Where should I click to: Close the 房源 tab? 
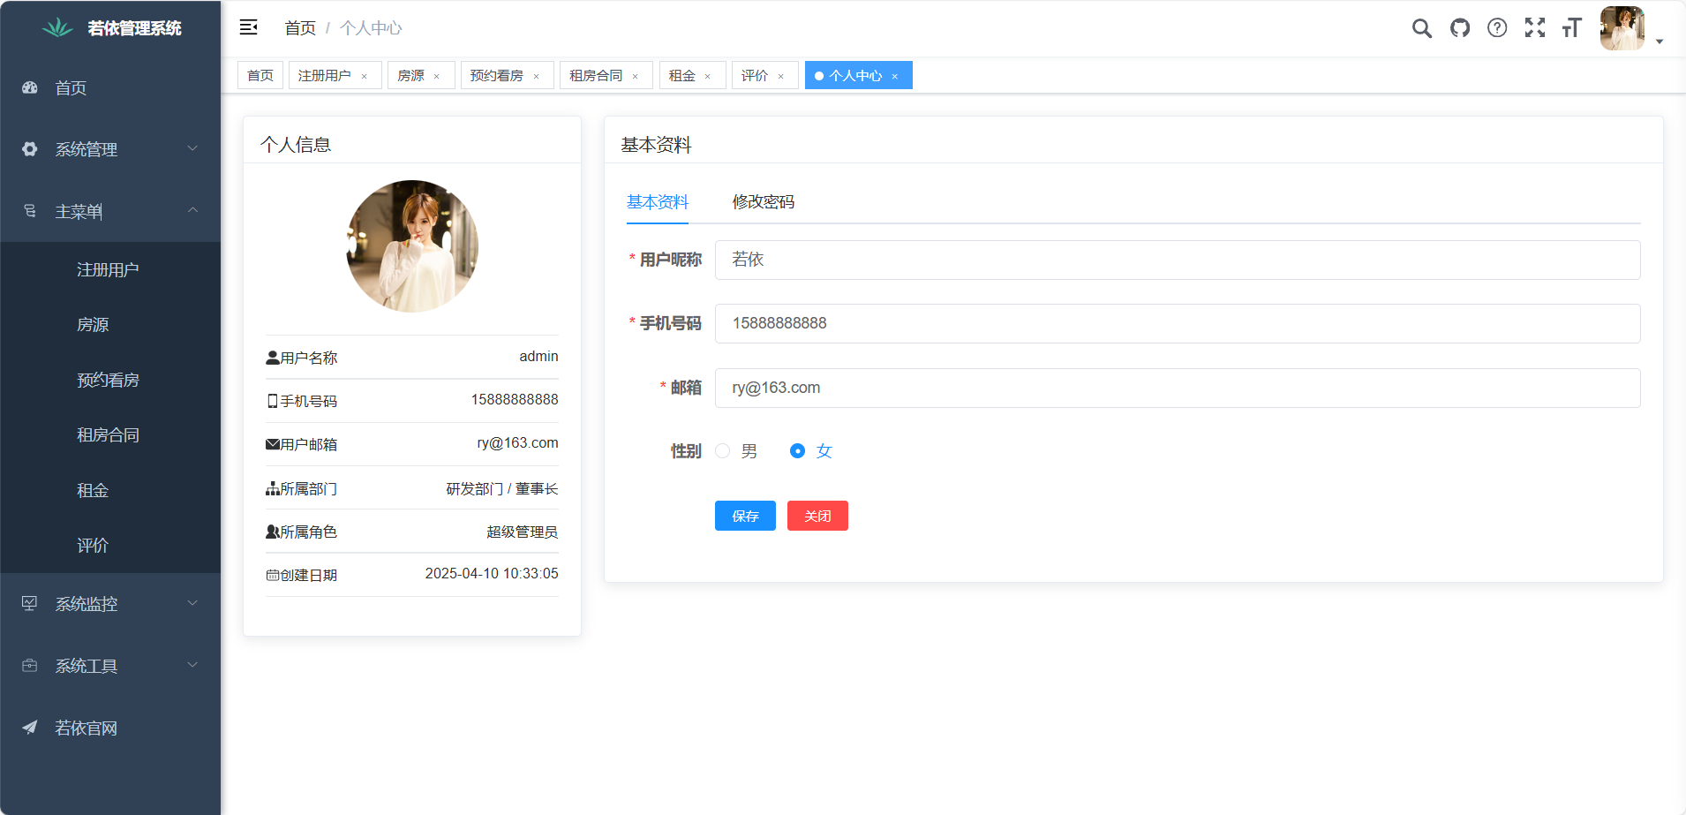436,76
